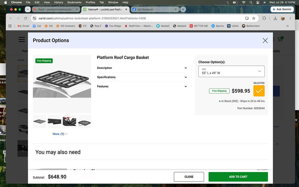Open Spotlight search icon in menu bar

(251, 3)
